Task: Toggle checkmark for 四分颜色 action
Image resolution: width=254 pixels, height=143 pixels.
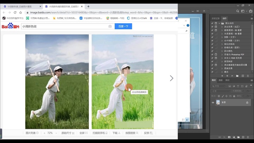Action: pyautogui.click(x=212, y=51)
